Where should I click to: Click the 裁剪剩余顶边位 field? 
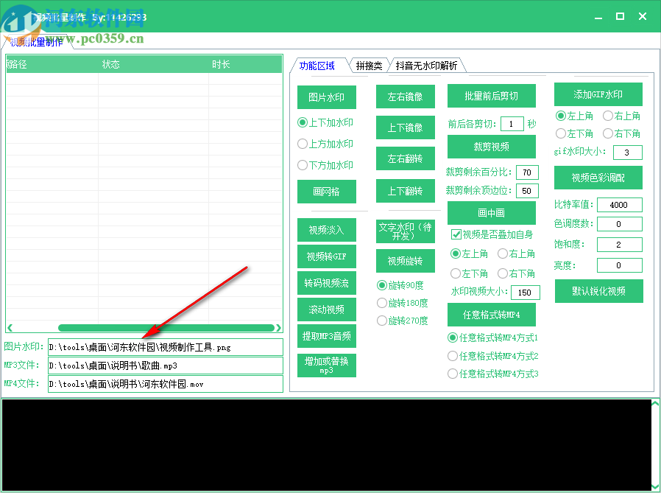coord(527,191)
